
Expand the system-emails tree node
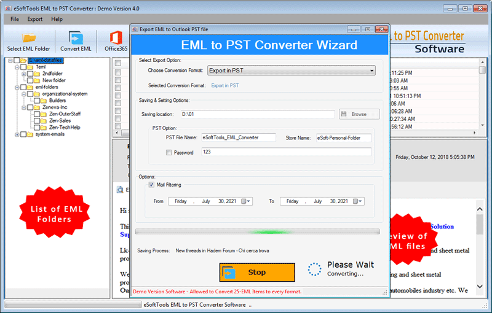[x=17, y=134]
